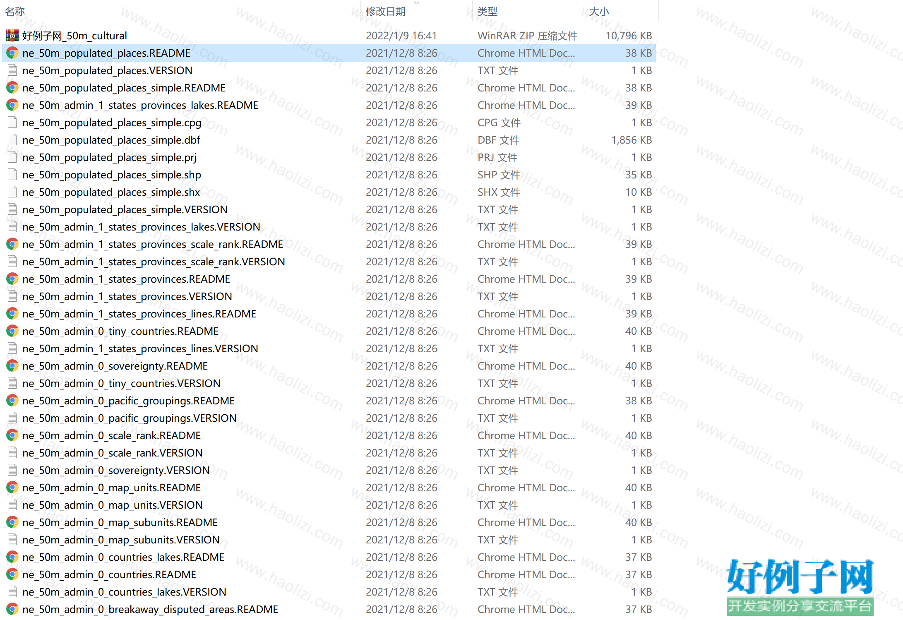Toggle sort arrow above 修改日期 column
The width and height of the screenshot is (903, 620).
(x=417, y=3)
